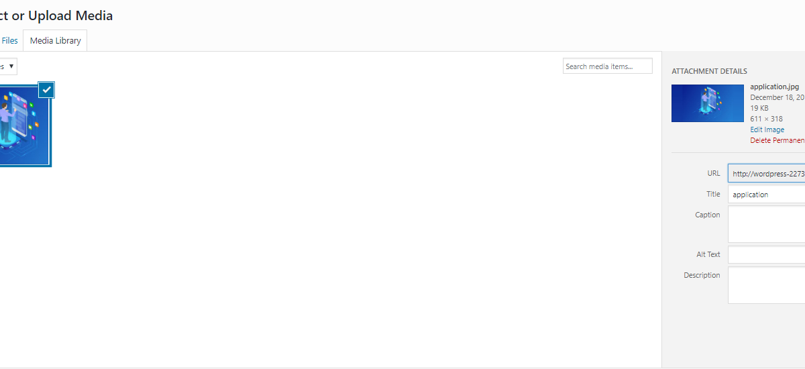Focus the Alt Text input

click(x=767, y=255)
